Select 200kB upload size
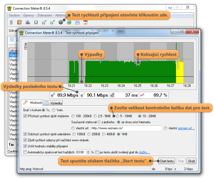214x178 pixels. (89, 134)
